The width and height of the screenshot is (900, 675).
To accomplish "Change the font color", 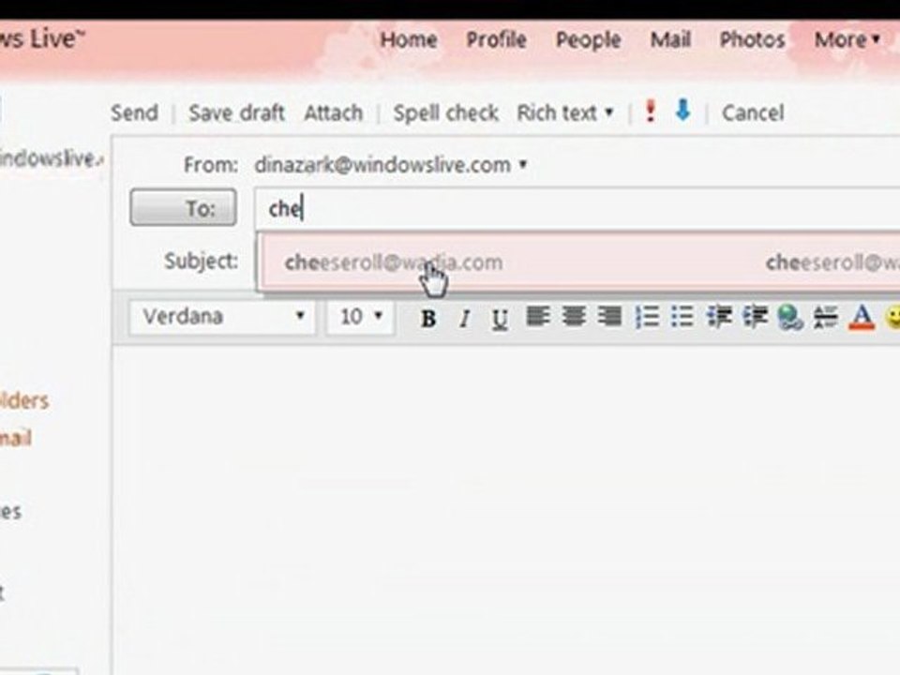I will tap(862, 318).
